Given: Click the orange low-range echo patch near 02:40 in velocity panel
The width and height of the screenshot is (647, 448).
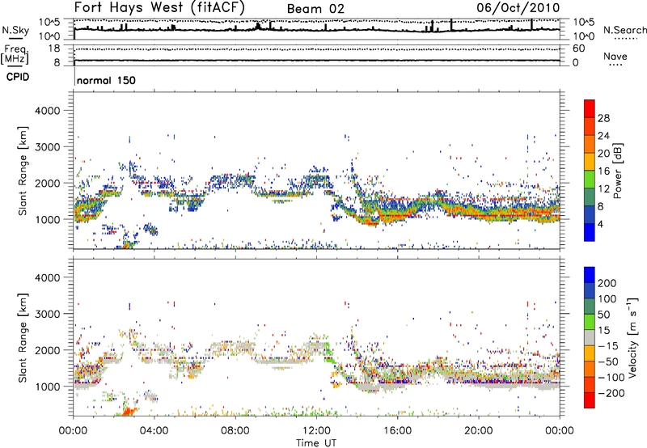Looking at the screenshot, I should pyautogui.click(x=130, y=412).
